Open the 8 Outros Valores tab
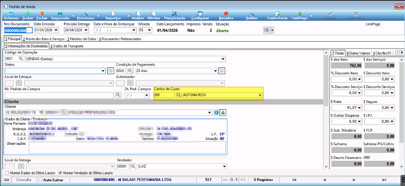 tap(359, 53)
